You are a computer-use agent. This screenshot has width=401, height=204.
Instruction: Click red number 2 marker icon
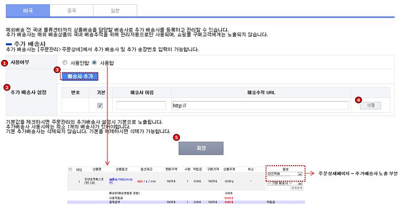coord(6,87)
